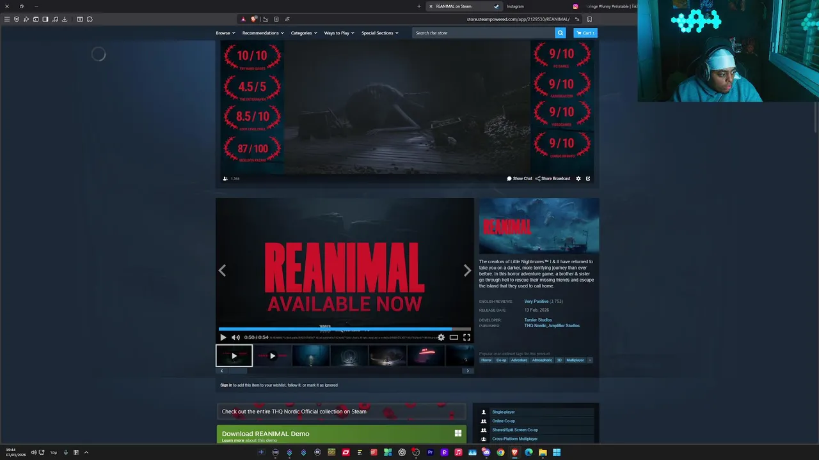Mute the trailer audio
The width and height of the screenshot is (819, 460).
[x=235, y=337]
